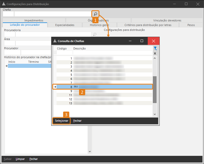Close the Consulta de Chefias dialog
Viewport: 204px width, 164px height.
pyautogui.click(x=153, y=41)
